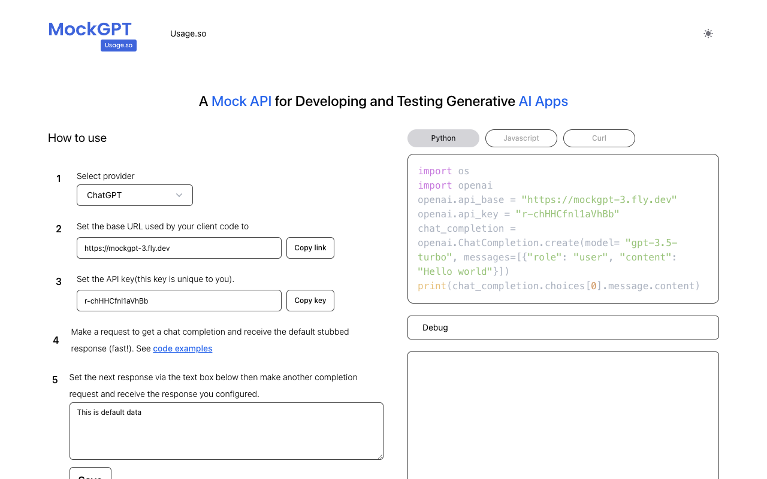
Task: Click the API key input field
Action: (179, 300)
